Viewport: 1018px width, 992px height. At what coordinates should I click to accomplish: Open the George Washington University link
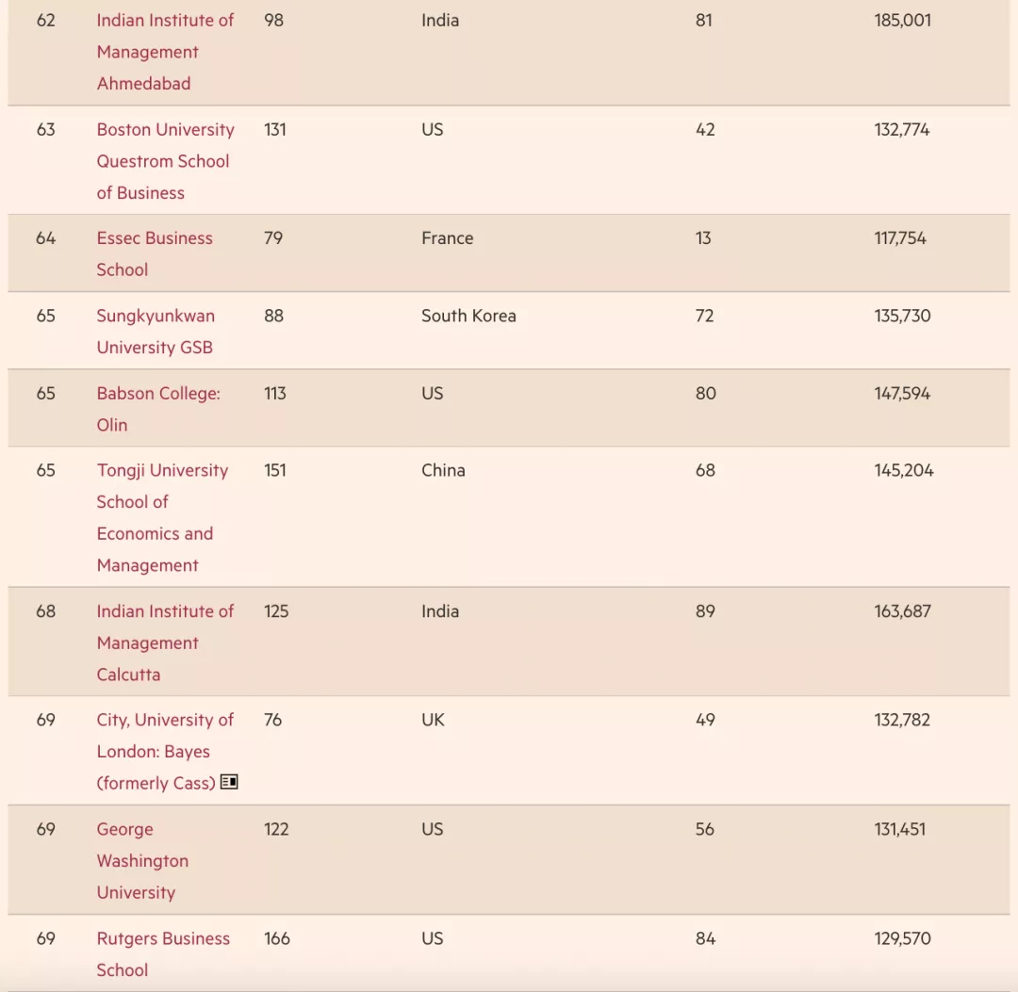(x=142, y=861)
